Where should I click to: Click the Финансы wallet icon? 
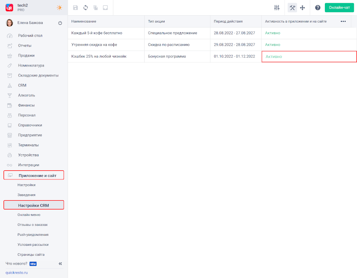click(x=10, y=106)
